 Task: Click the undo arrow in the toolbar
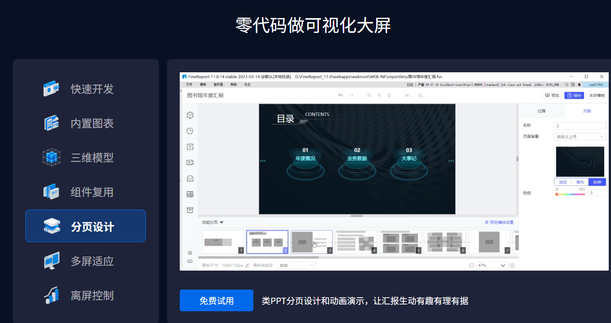(x=340, y=95)
